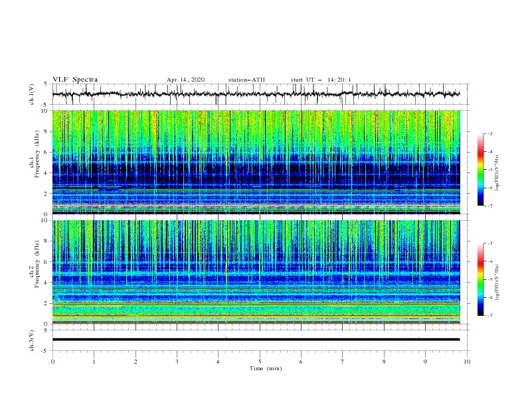
Task: Click the time axis tick label 3
Action: tap(177, 362)
